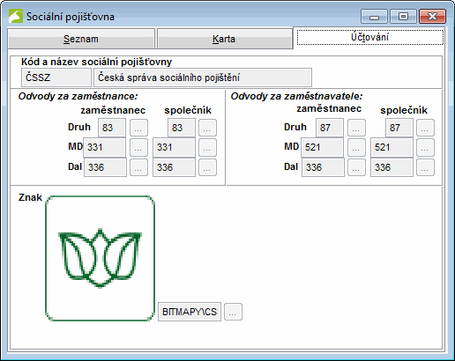Browse for Znak bitmap file
The width and height of the screenshot is (455, 361).
pyautogui.click(x=233, y=312)
